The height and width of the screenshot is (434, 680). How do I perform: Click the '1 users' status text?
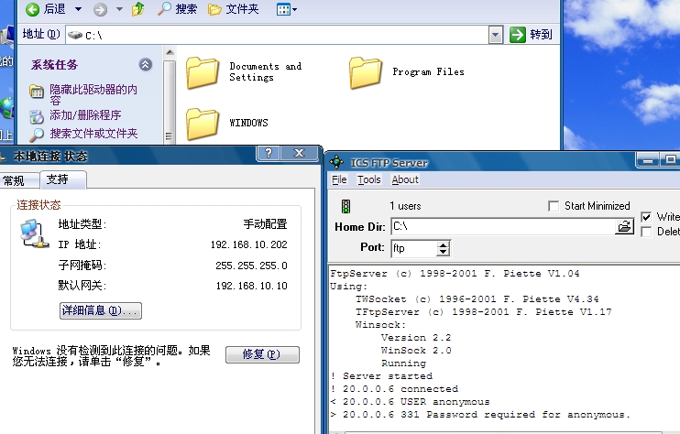(x=405, y=206)
